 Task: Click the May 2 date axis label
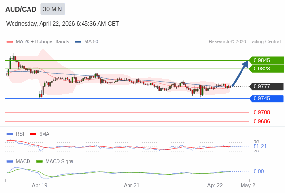coord(248,186)
